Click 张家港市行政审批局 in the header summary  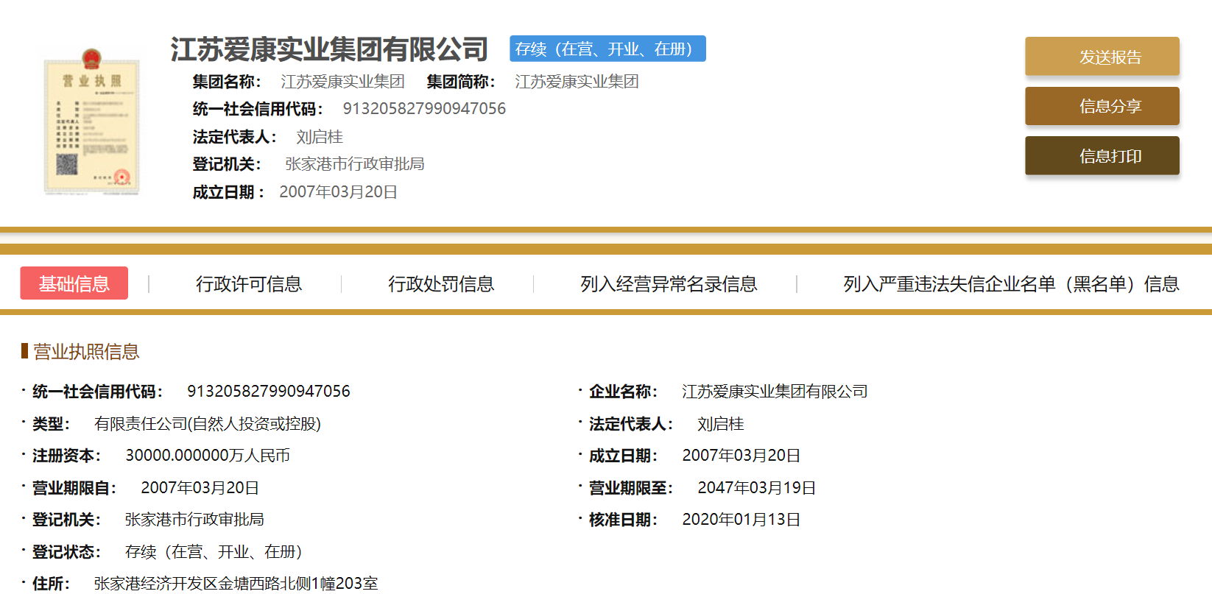pyautogui.click(x=355, y=163)
